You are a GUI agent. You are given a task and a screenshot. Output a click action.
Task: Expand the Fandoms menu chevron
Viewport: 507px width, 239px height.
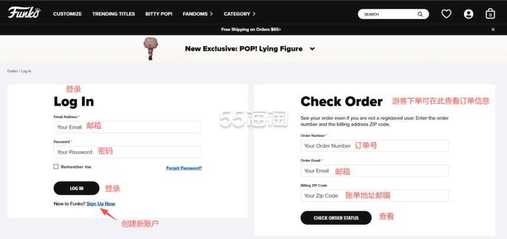click(211, 14)
